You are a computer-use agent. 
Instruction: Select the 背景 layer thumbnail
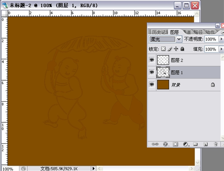click(163, 85)
